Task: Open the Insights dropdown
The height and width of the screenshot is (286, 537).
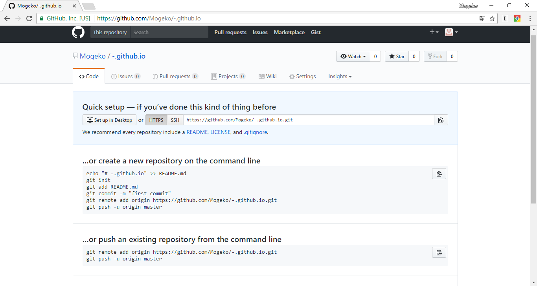Action: coord(340,77)
